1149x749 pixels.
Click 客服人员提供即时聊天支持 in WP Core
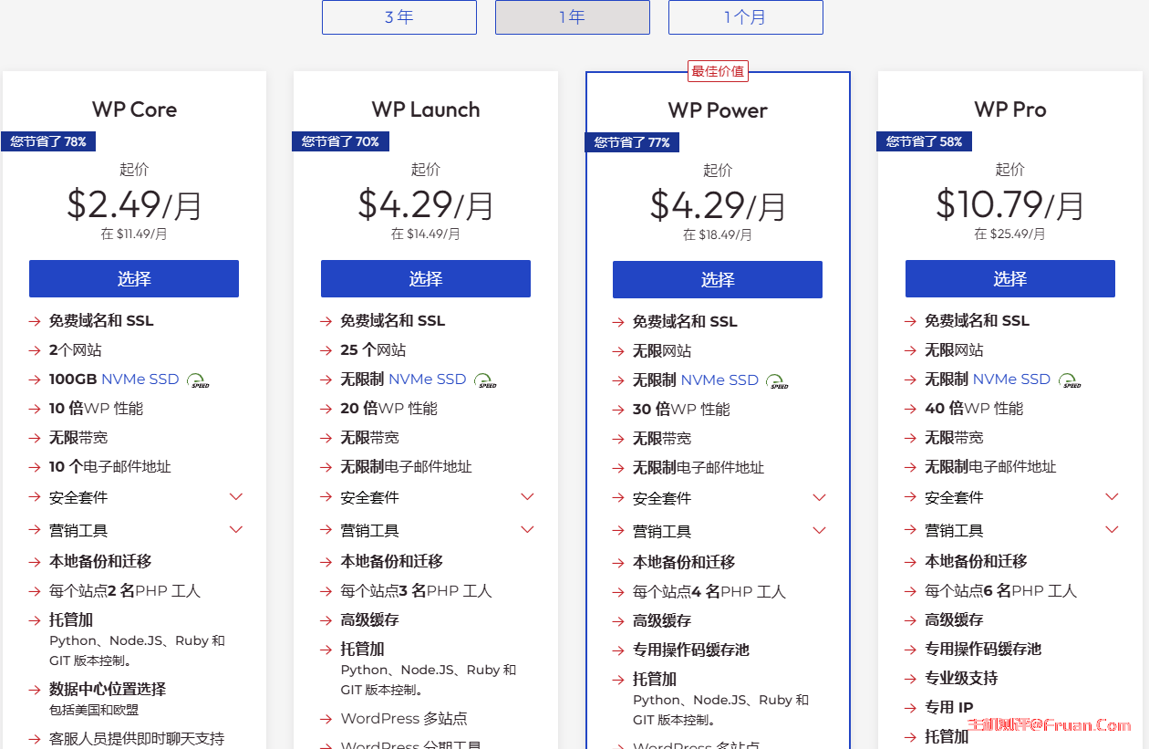137,739
